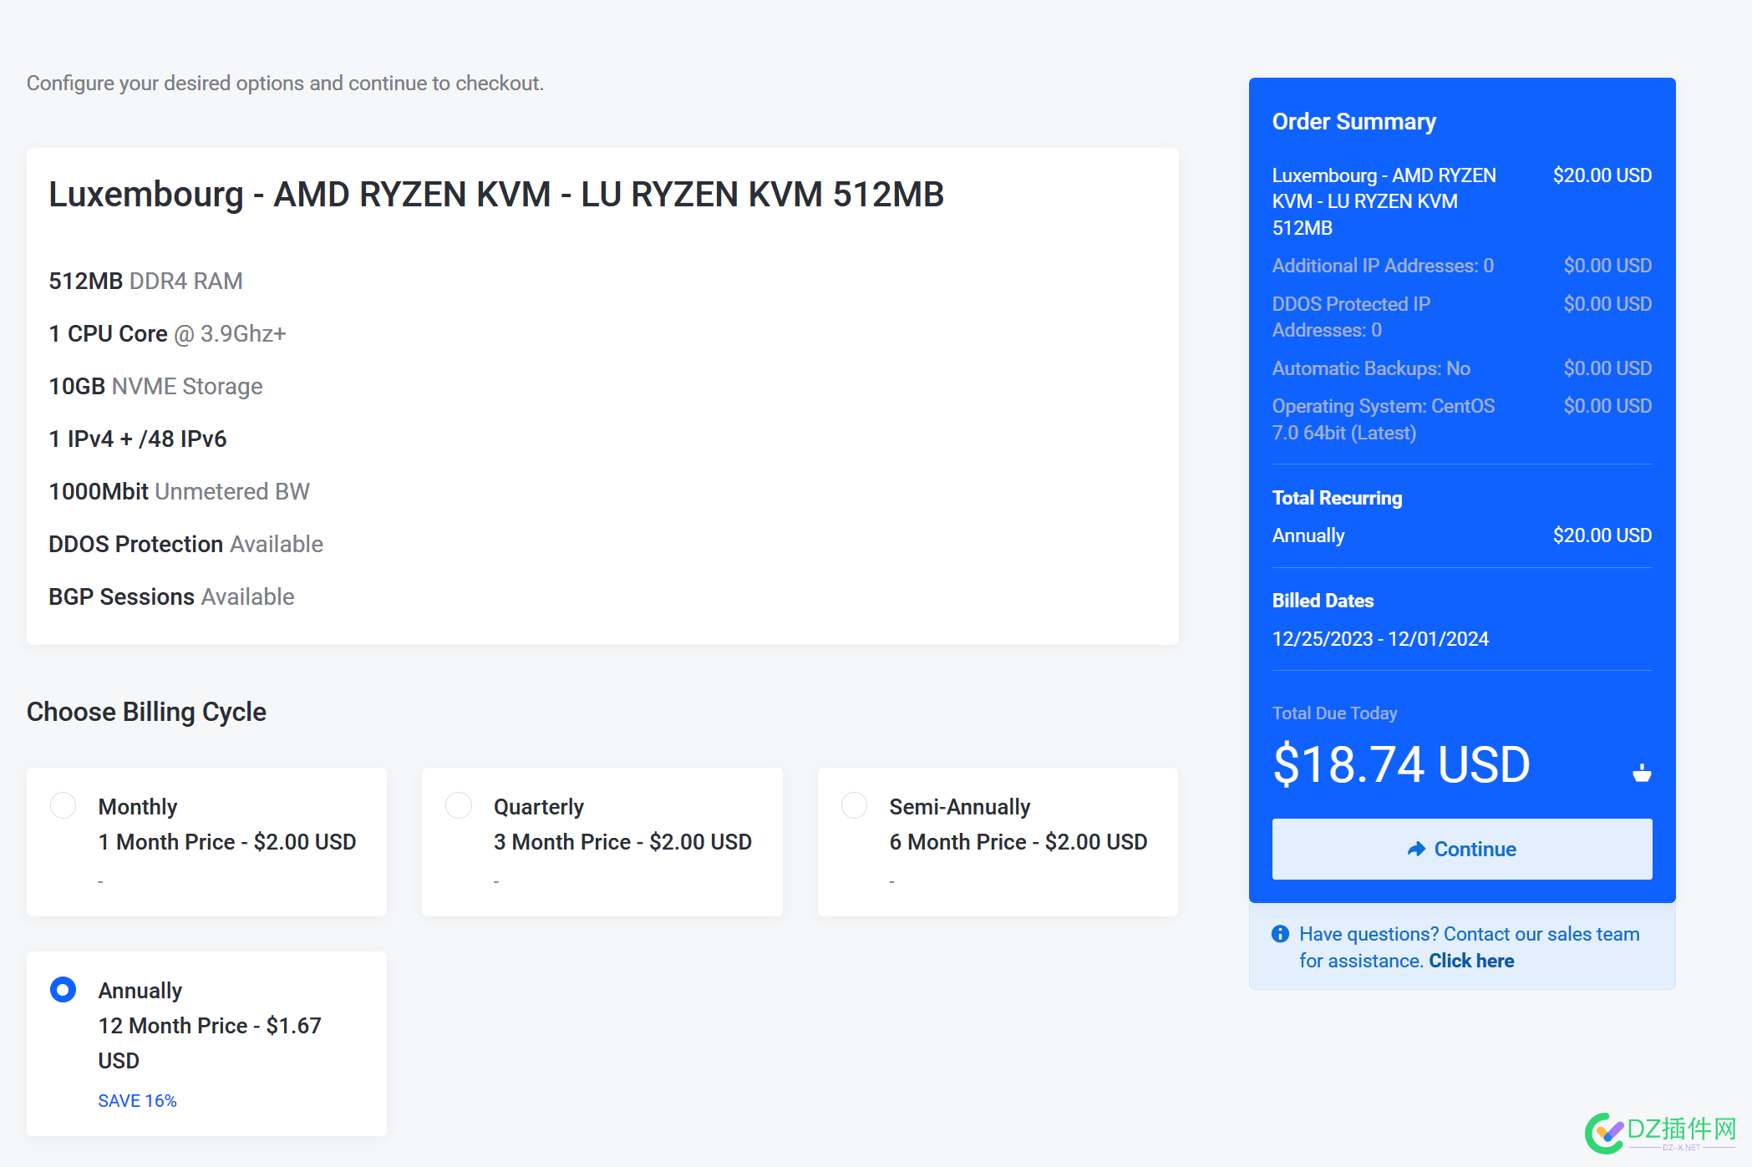
Task: Click 'Annually' under Total Recurring
Action: pyautogui.click(x=1308, y=535)
